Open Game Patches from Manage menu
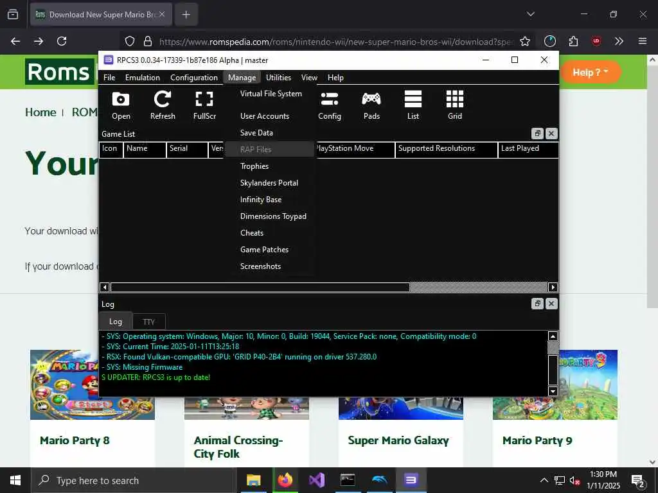 [x=271, y=250]
